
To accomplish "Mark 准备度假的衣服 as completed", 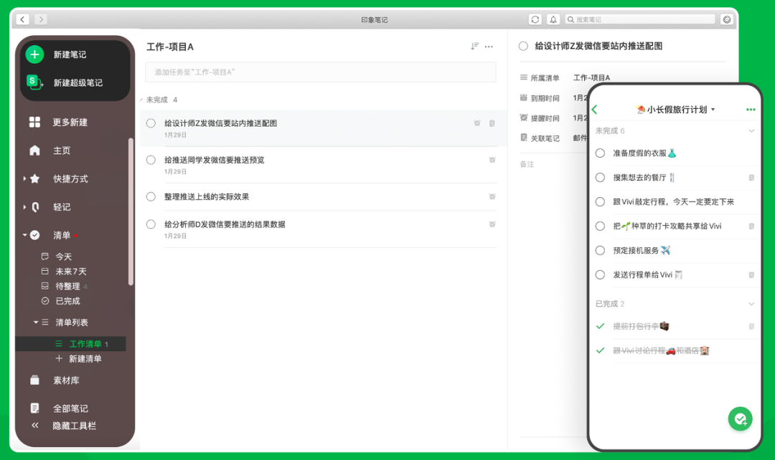I will point(600,153).
